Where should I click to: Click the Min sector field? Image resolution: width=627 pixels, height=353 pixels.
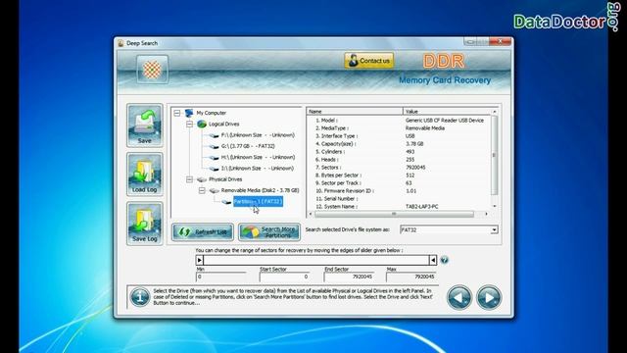220,277
